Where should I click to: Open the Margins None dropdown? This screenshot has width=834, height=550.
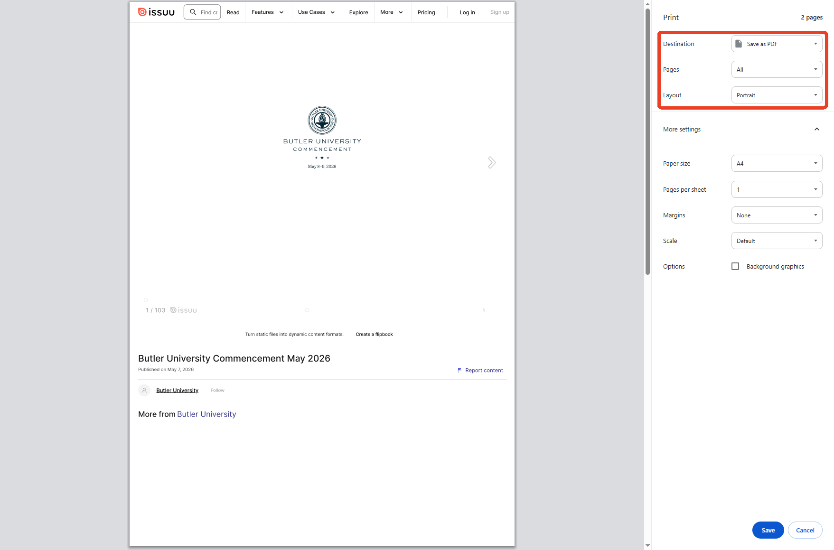(x=777, y=215)
